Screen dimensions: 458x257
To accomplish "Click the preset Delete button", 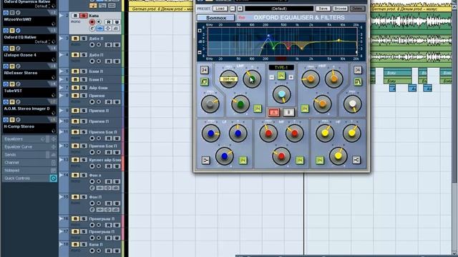I will point(357,9).
